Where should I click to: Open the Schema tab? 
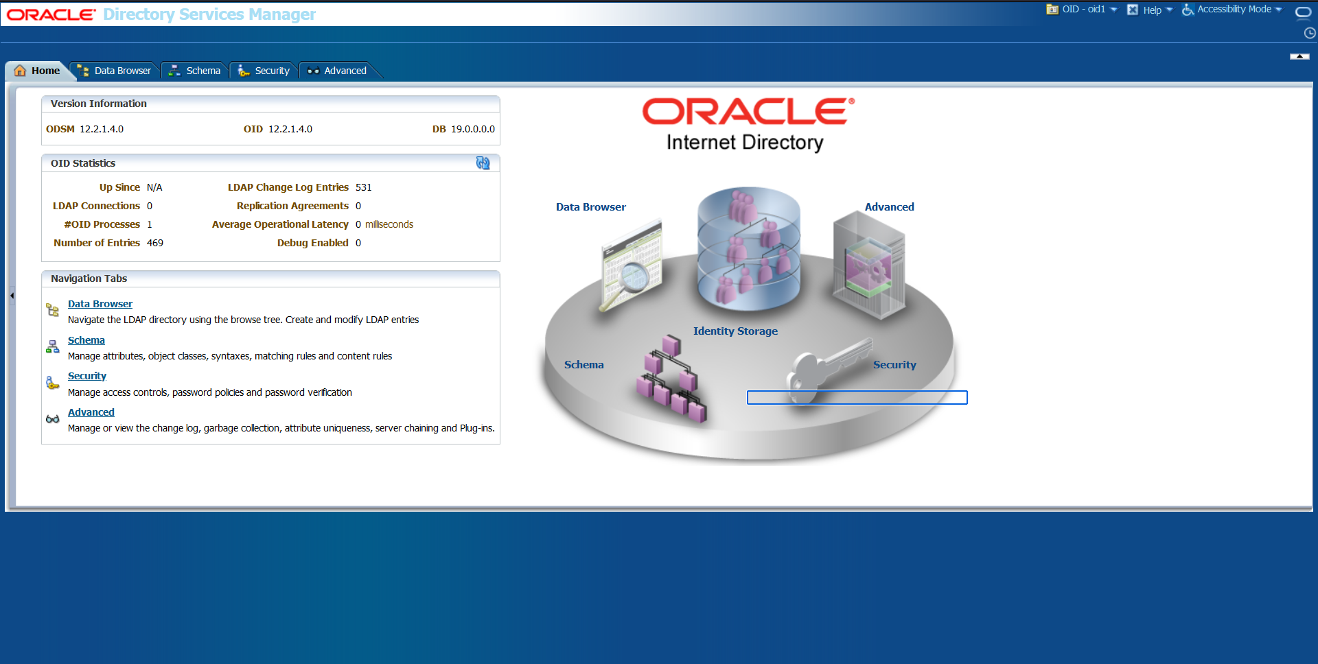pyautogui.click(x=195, y=71)
